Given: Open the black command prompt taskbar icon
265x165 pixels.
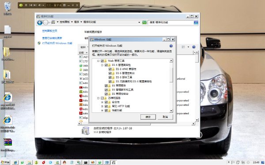Looking at the screenshot, I should click(86, 162).
